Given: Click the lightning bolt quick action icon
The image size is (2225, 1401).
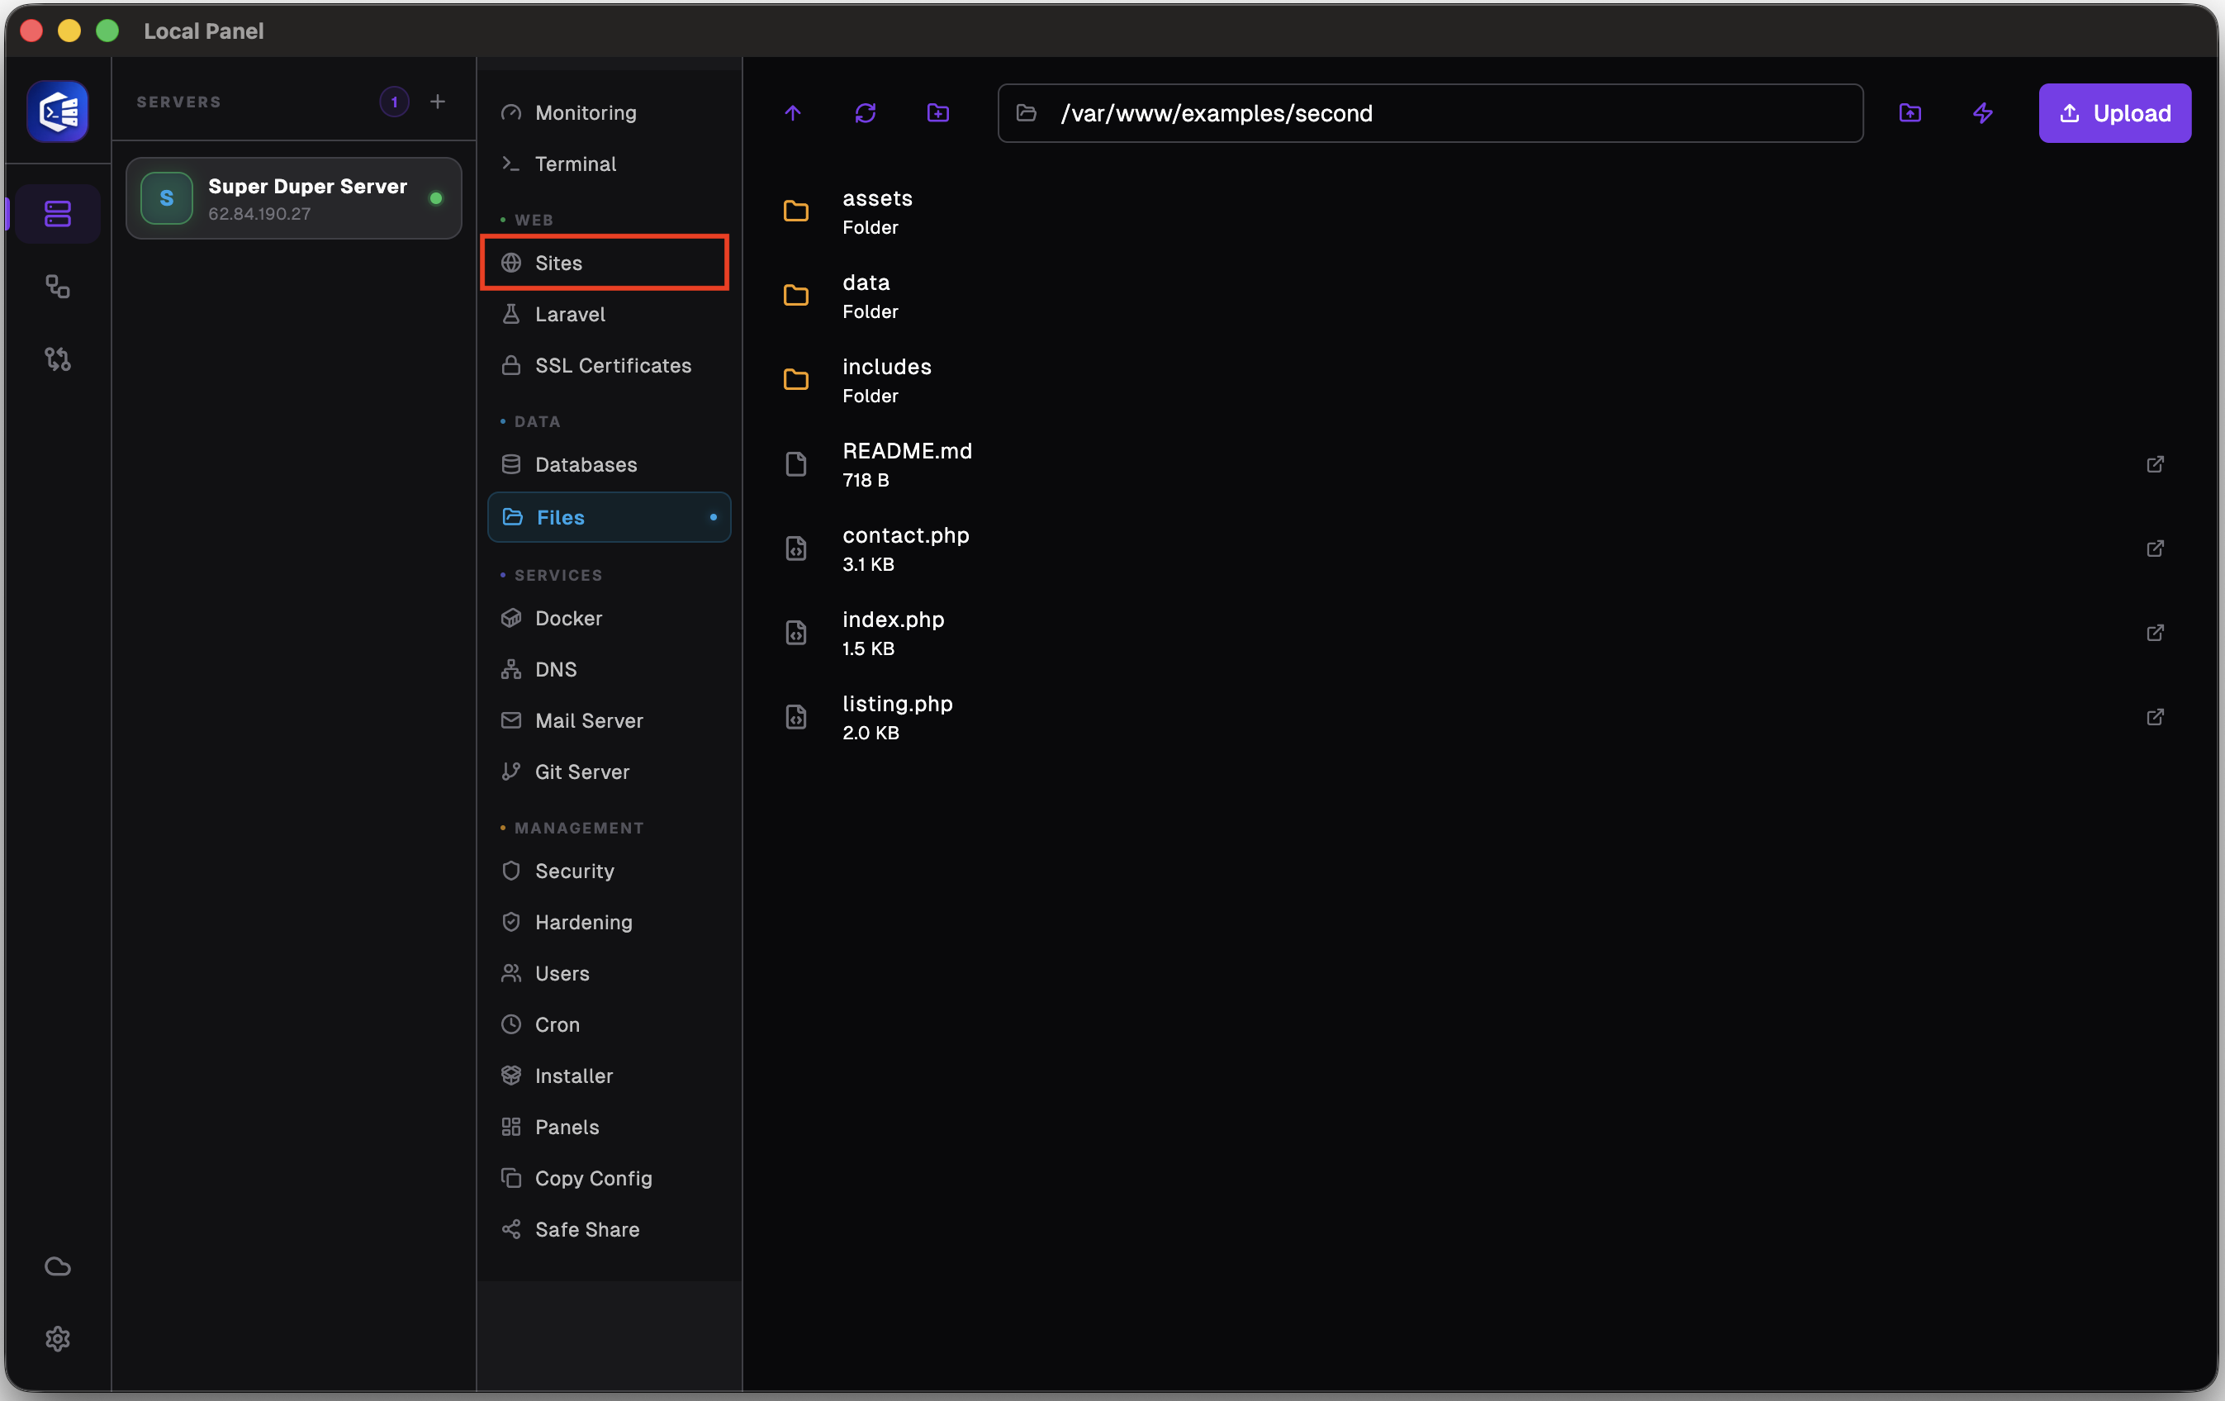Looking at the screenshot, I should pyautogui.click(x=1983, y=112).
